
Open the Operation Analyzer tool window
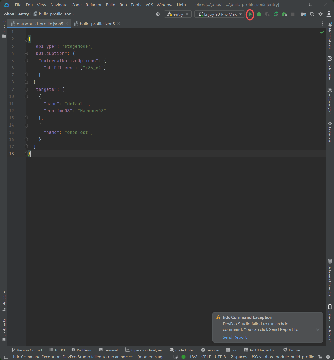click(144, 350)
